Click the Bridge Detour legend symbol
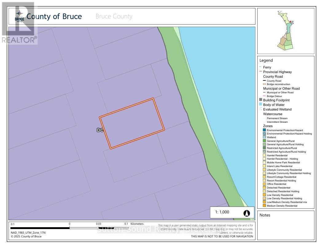Screen dimensions: 323x249 tap(264, 96)
